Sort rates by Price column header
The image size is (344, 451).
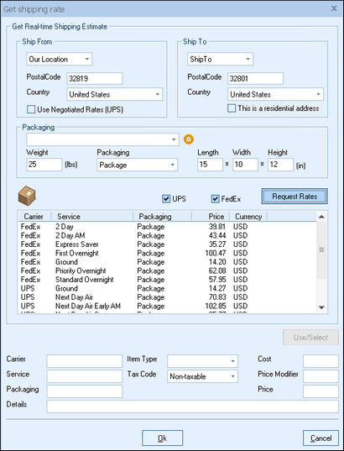click(211, 217)
